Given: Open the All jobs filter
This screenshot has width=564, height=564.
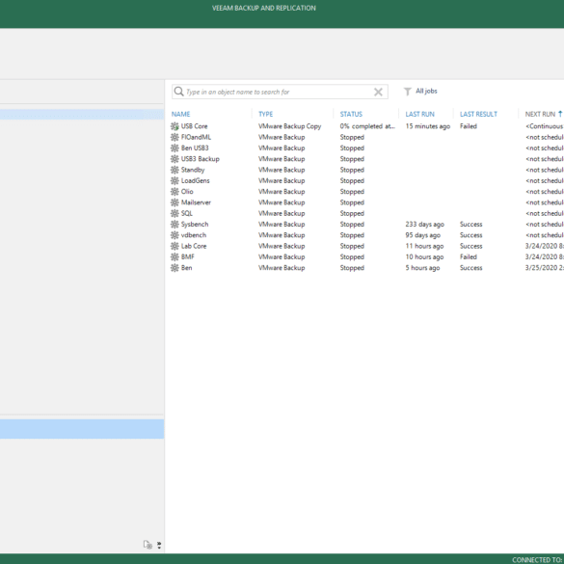Looking at the screenshot, I should click(426, 92).
